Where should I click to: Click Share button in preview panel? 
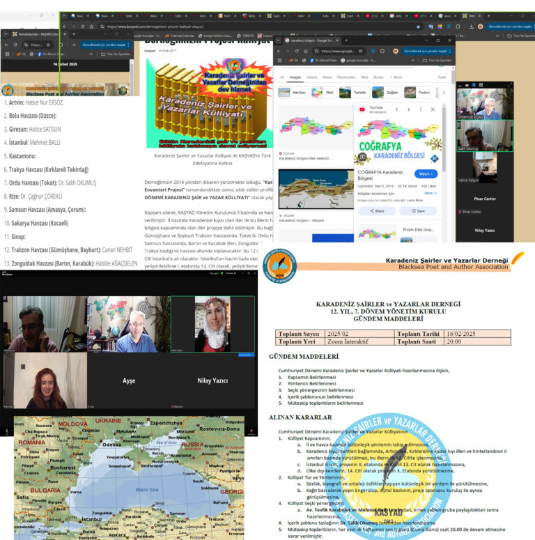(377, 210)
